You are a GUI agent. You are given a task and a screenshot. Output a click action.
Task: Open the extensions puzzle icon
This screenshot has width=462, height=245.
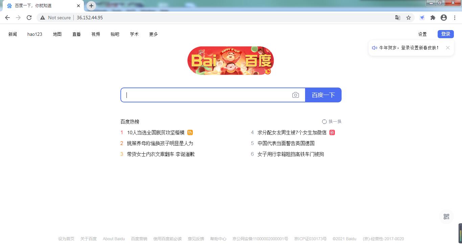click(433, 18)
